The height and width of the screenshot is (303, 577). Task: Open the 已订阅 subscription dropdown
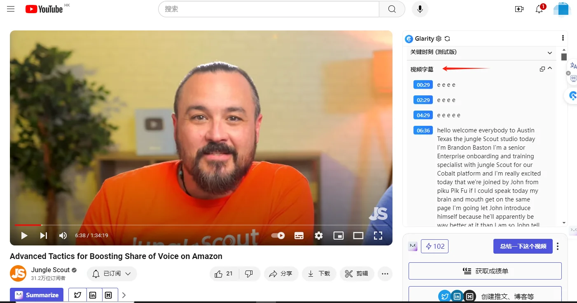click(112, 273)
